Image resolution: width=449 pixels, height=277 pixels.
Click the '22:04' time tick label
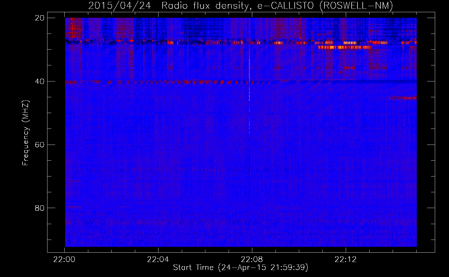(158, 260)
